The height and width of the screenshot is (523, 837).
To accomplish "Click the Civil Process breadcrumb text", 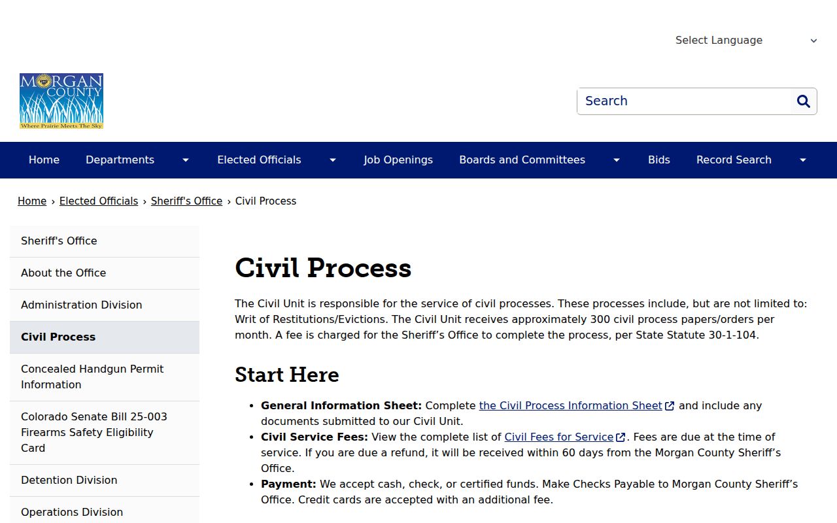I will tap(265, 201).
